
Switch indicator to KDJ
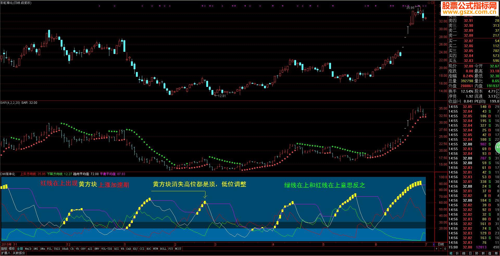coord(135,249)
